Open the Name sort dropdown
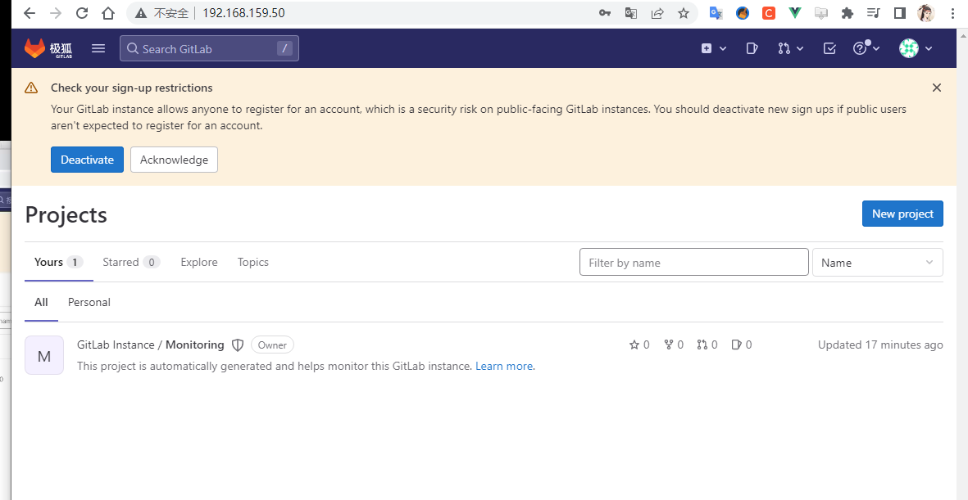This screenshot has width=968, height=500. 877,263
